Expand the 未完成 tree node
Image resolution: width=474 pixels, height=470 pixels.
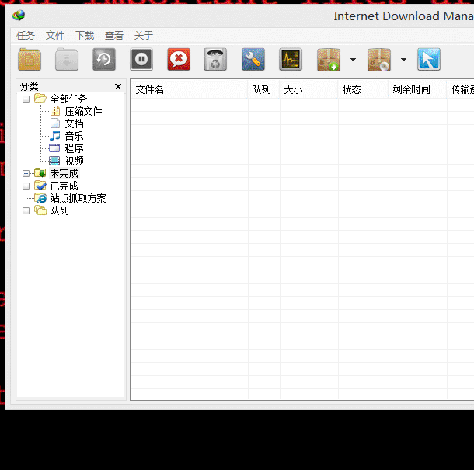tap(26, 173)
